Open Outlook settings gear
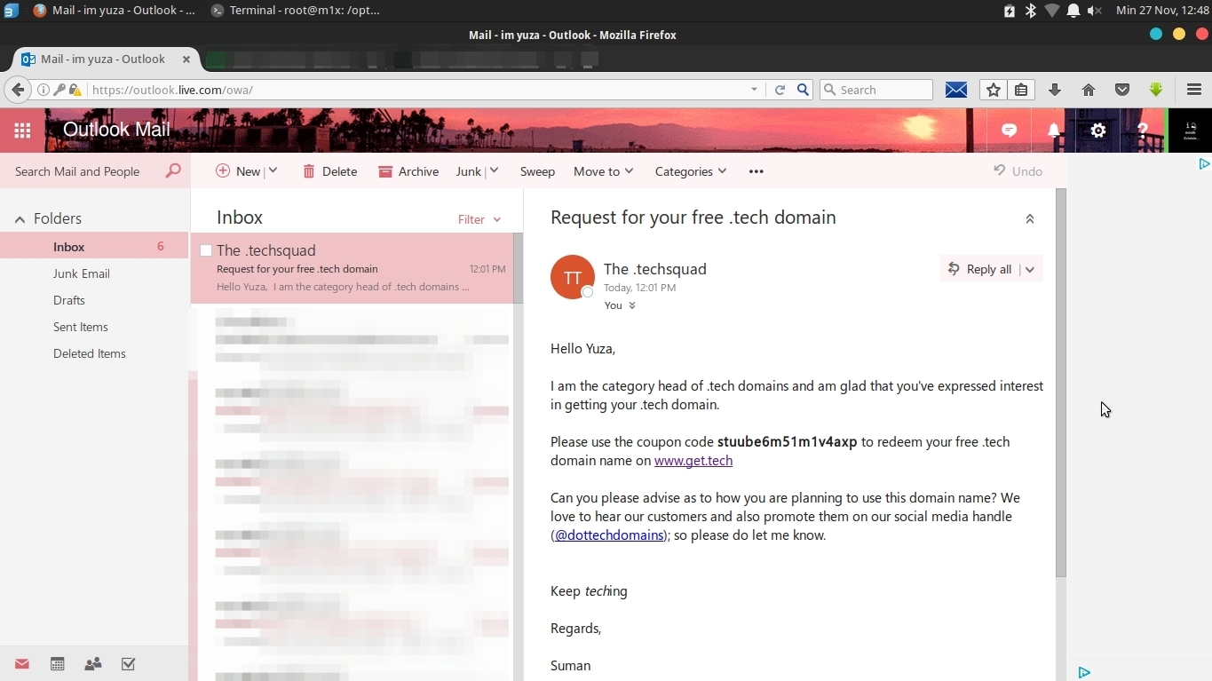The image size is (1212, 681). coord(1098,131)
